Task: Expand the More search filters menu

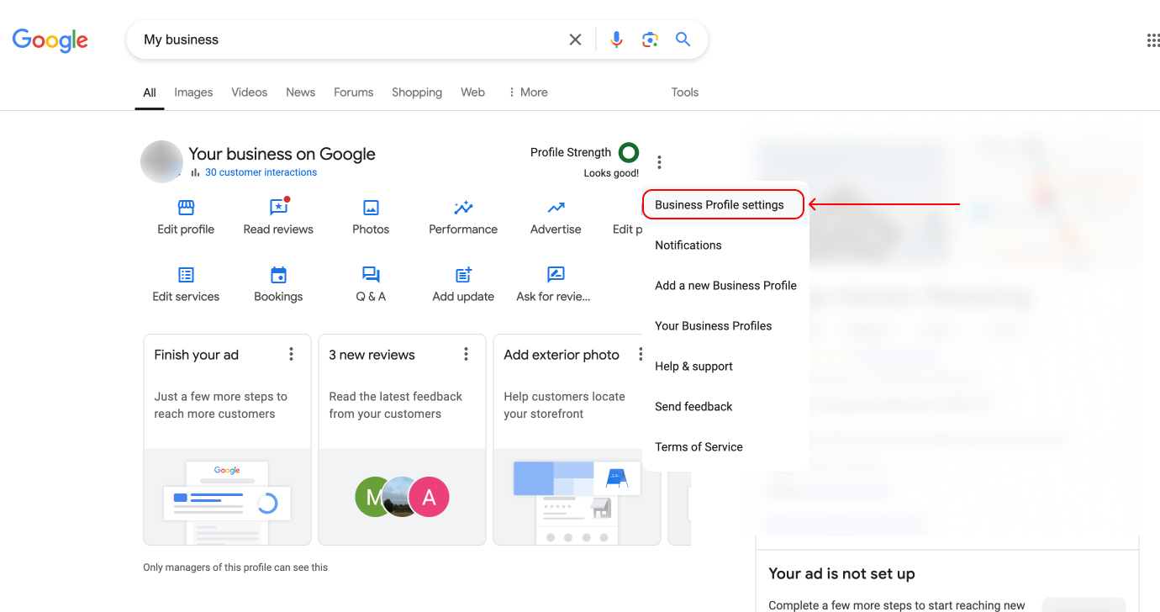Action: tap(528, 92)
